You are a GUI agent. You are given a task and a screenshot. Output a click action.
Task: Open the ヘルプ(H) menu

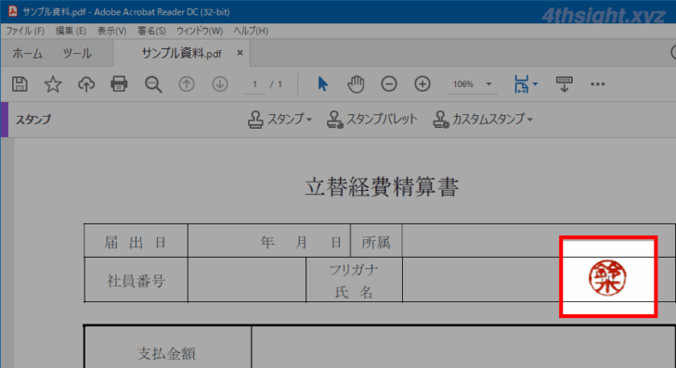[251, 31]
